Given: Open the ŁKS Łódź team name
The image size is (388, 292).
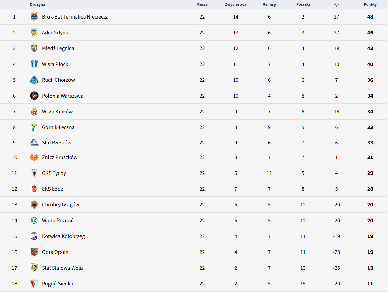Looking at the screenshot, I should [x=53, y=189].
